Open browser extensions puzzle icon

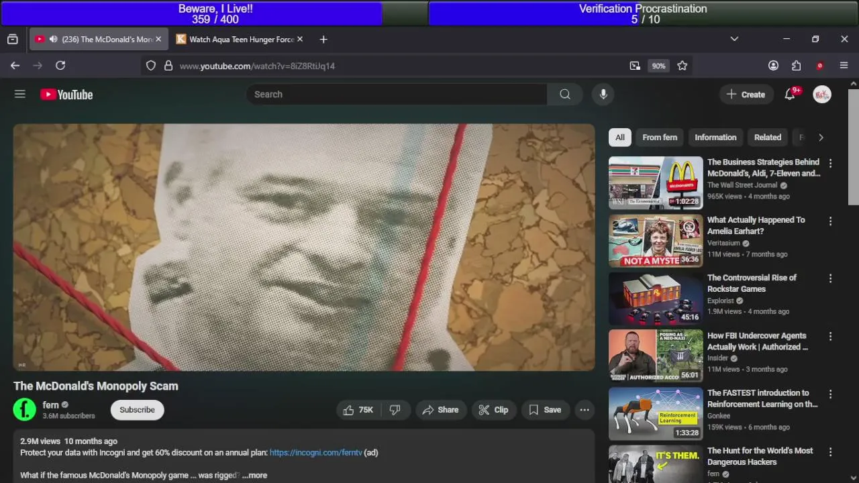(796, 66)
